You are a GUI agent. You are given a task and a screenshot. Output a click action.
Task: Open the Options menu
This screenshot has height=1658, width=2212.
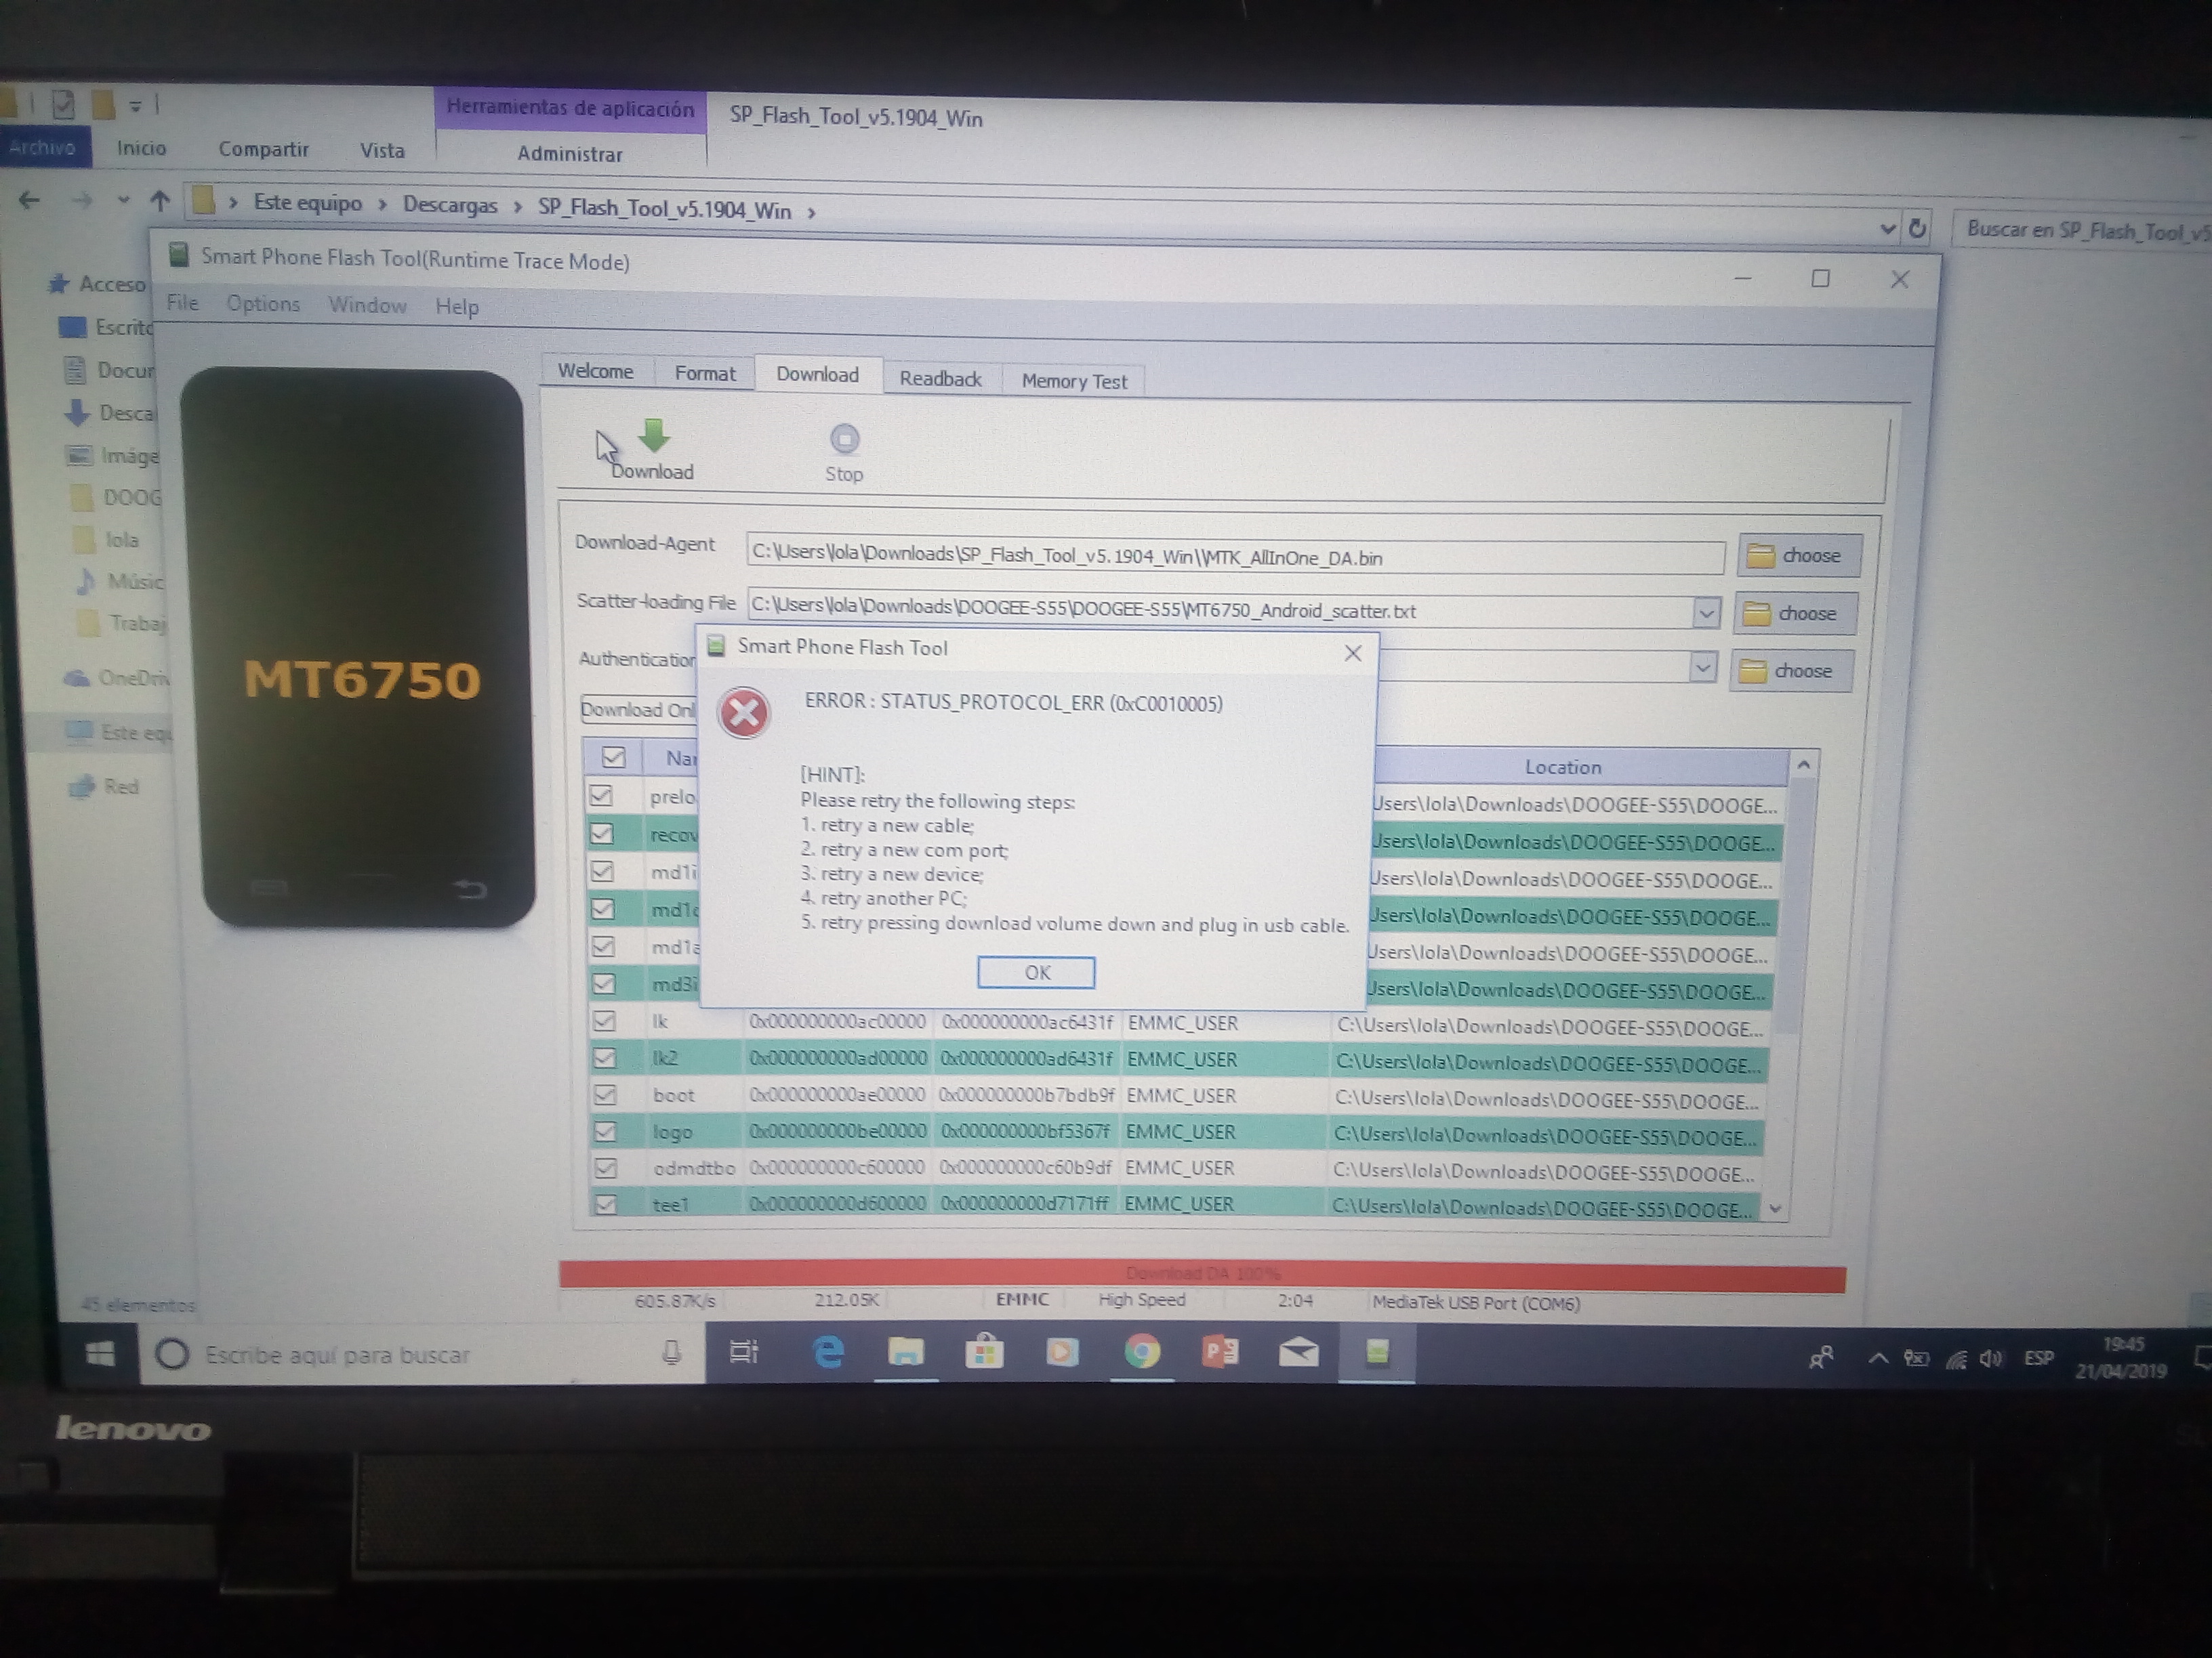(x=263, y=304)
